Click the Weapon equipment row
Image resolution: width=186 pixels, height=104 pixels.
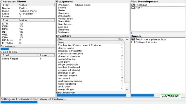(x=93, y=5)
